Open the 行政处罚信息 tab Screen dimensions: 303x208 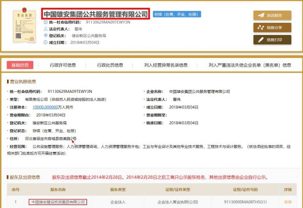[x=110, y=65]
